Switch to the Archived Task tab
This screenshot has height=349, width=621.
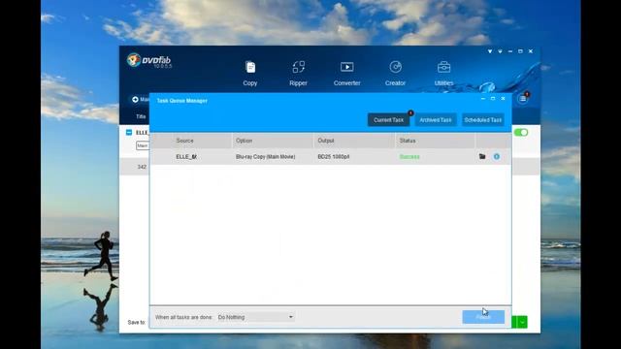coord(436,120)
